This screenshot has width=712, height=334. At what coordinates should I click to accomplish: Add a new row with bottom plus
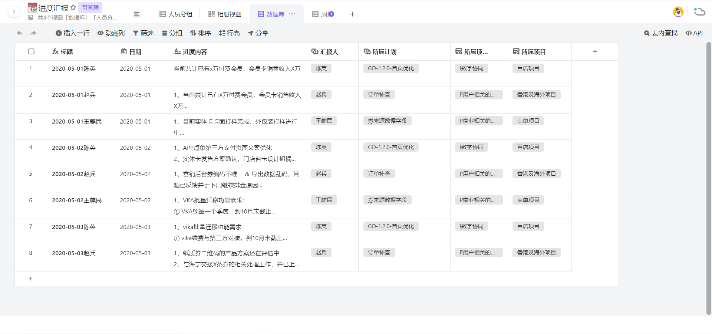click(x=31, y=279)
